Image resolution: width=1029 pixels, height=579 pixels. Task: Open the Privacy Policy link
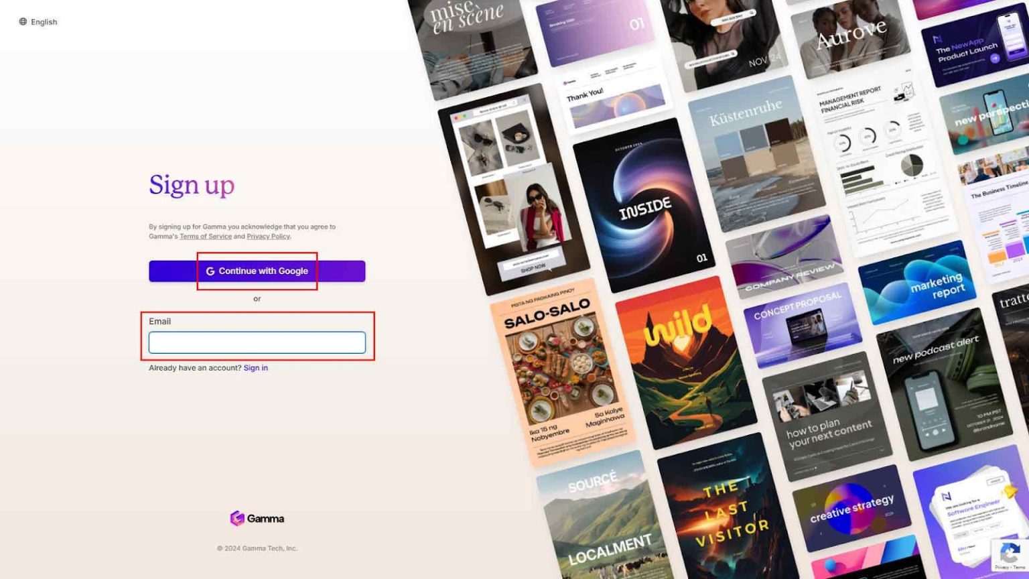click(x=268, y=237)
